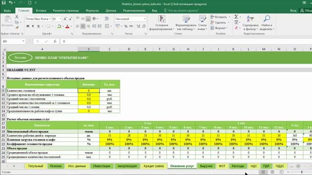The width and height of the screenshot is (312, 175).
Task: Expand the borders dropdown arrow
Action: pos(53,26)
